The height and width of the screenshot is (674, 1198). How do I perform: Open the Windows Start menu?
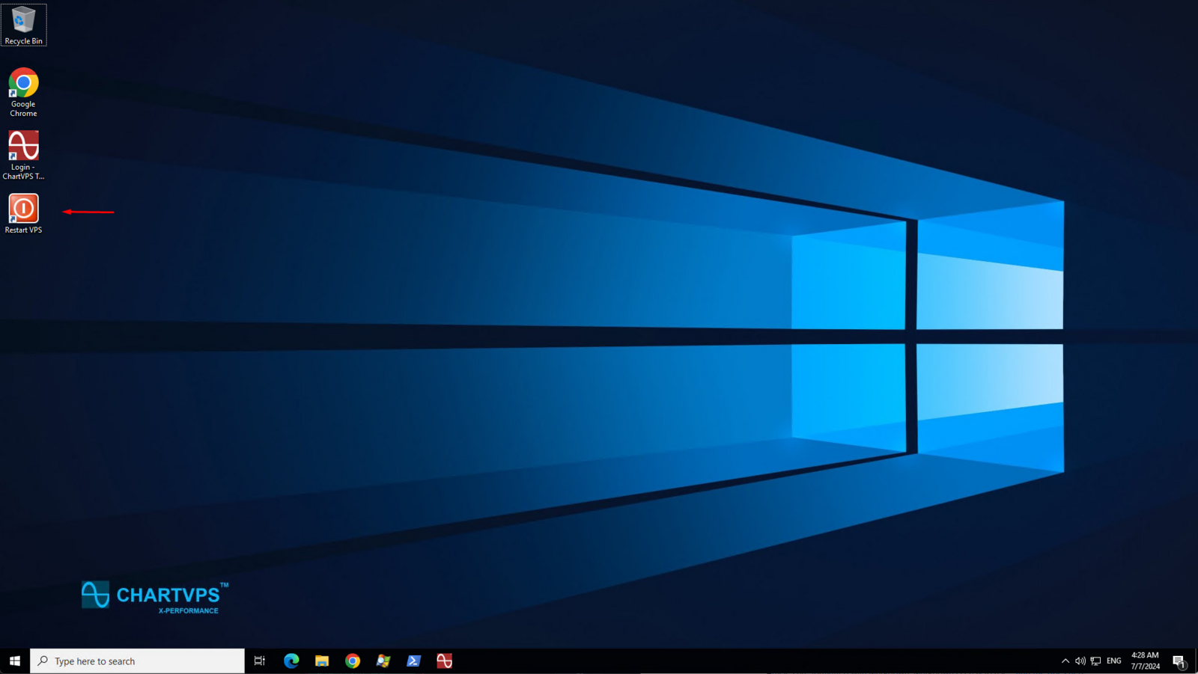point(14,661)
